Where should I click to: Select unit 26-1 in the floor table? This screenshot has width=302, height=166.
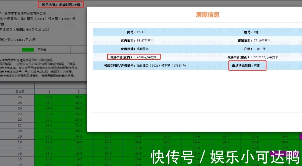point(49,97)
